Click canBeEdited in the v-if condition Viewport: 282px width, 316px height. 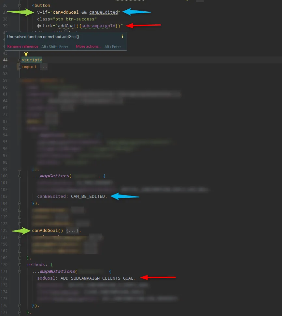click(x=104, y=12)
